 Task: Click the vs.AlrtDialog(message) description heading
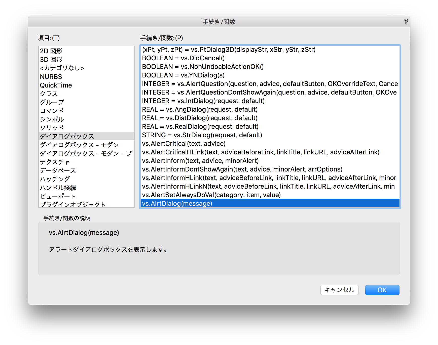[x=84, y=233]
